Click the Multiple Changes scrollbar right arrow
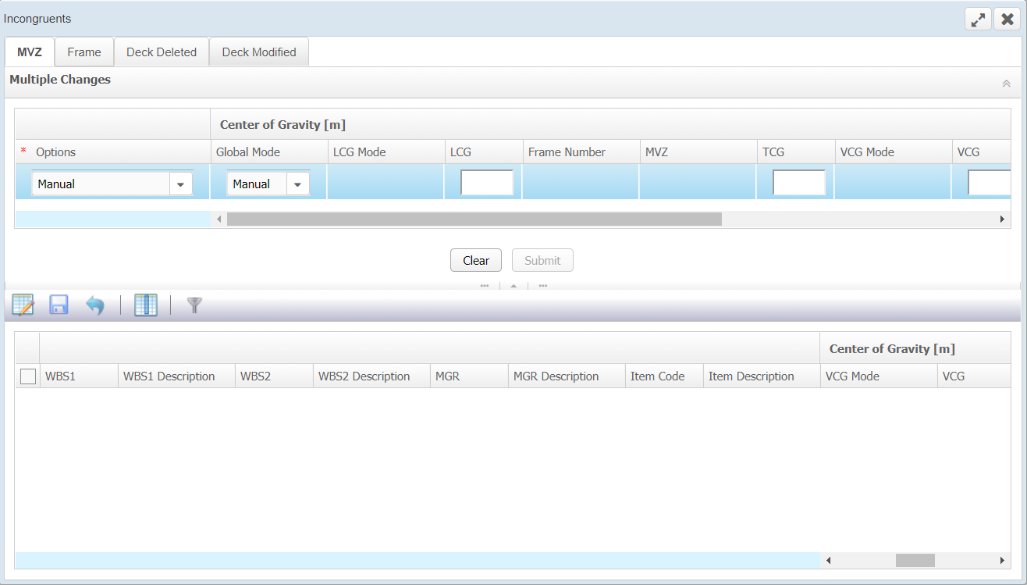 pos(1003,219)
